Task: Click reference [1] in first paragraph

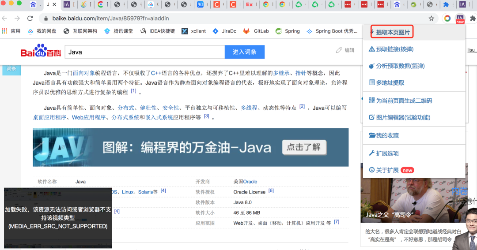Action: click(x=133, y=91)
